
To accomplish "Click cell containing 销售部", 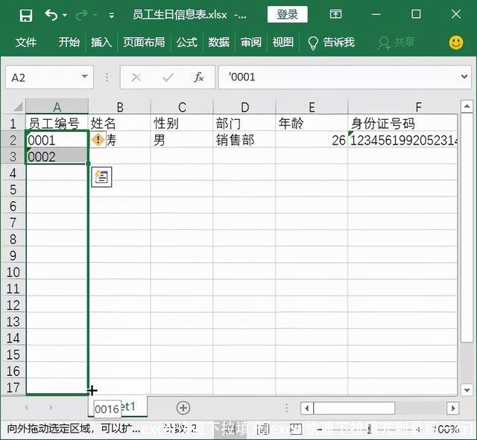I will point(244,140).
